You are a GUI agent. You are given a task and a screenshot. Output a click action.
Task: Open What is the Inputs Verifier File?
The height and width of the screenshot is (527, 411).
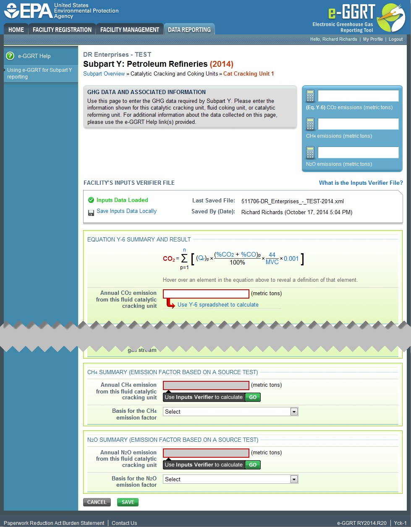361,183
